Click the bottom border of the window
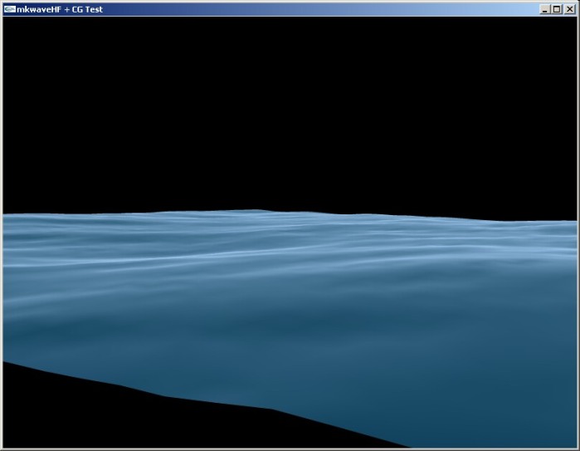This screenshot has height=451, width=580. tap(290, 449)
